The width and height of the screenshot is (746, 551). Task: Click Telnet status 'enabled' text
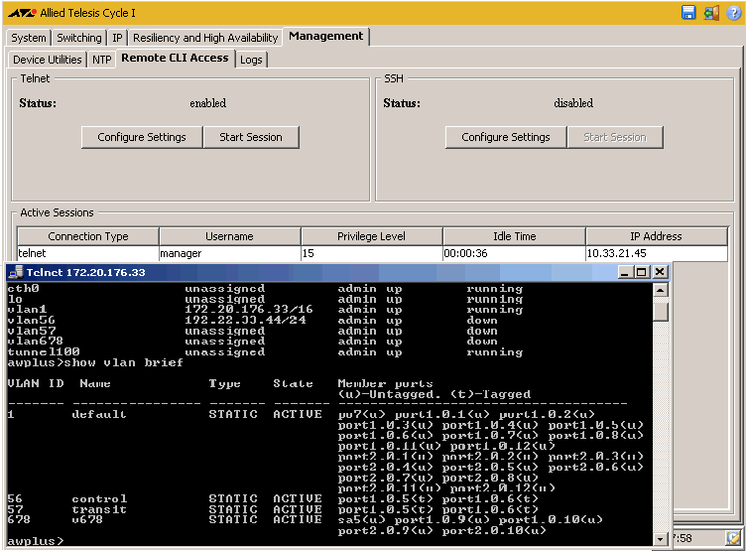[x=208, y=103]
